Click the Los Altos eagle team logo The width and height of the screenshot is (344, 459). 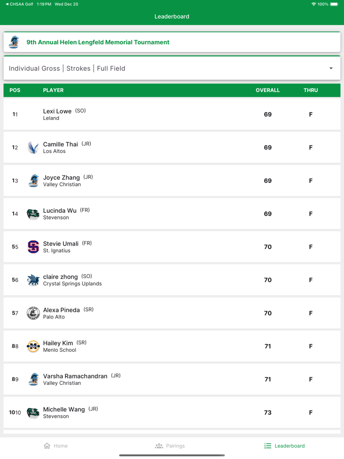click(33, 147)
